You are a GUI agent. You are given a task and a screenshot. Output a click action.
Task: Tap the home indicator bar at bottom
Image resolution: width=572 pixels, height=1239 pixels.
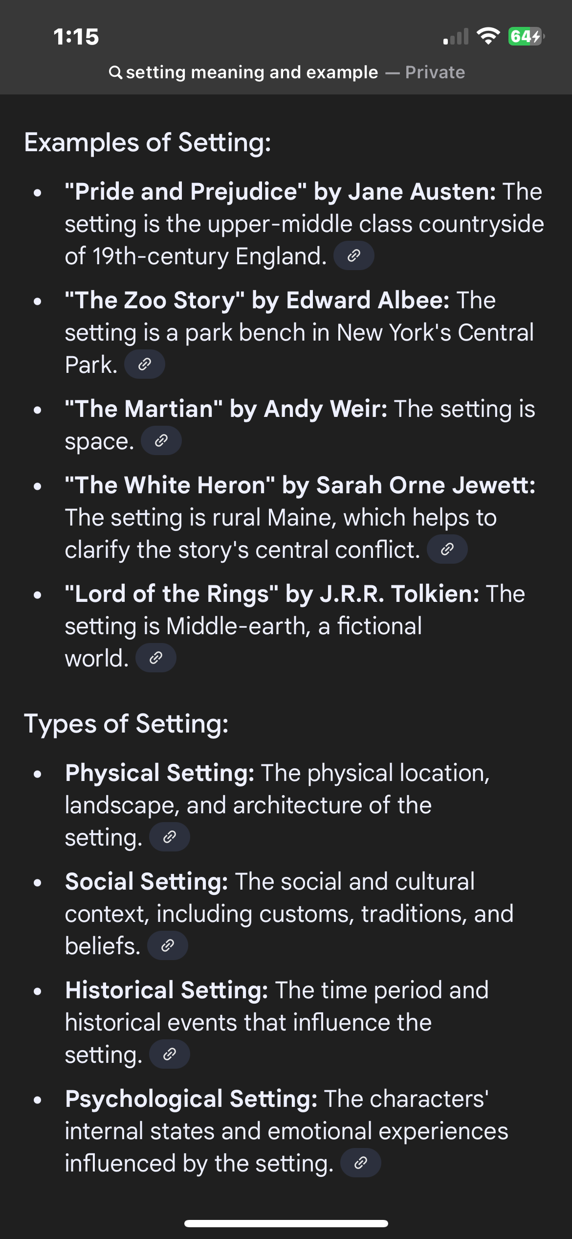286,1223
